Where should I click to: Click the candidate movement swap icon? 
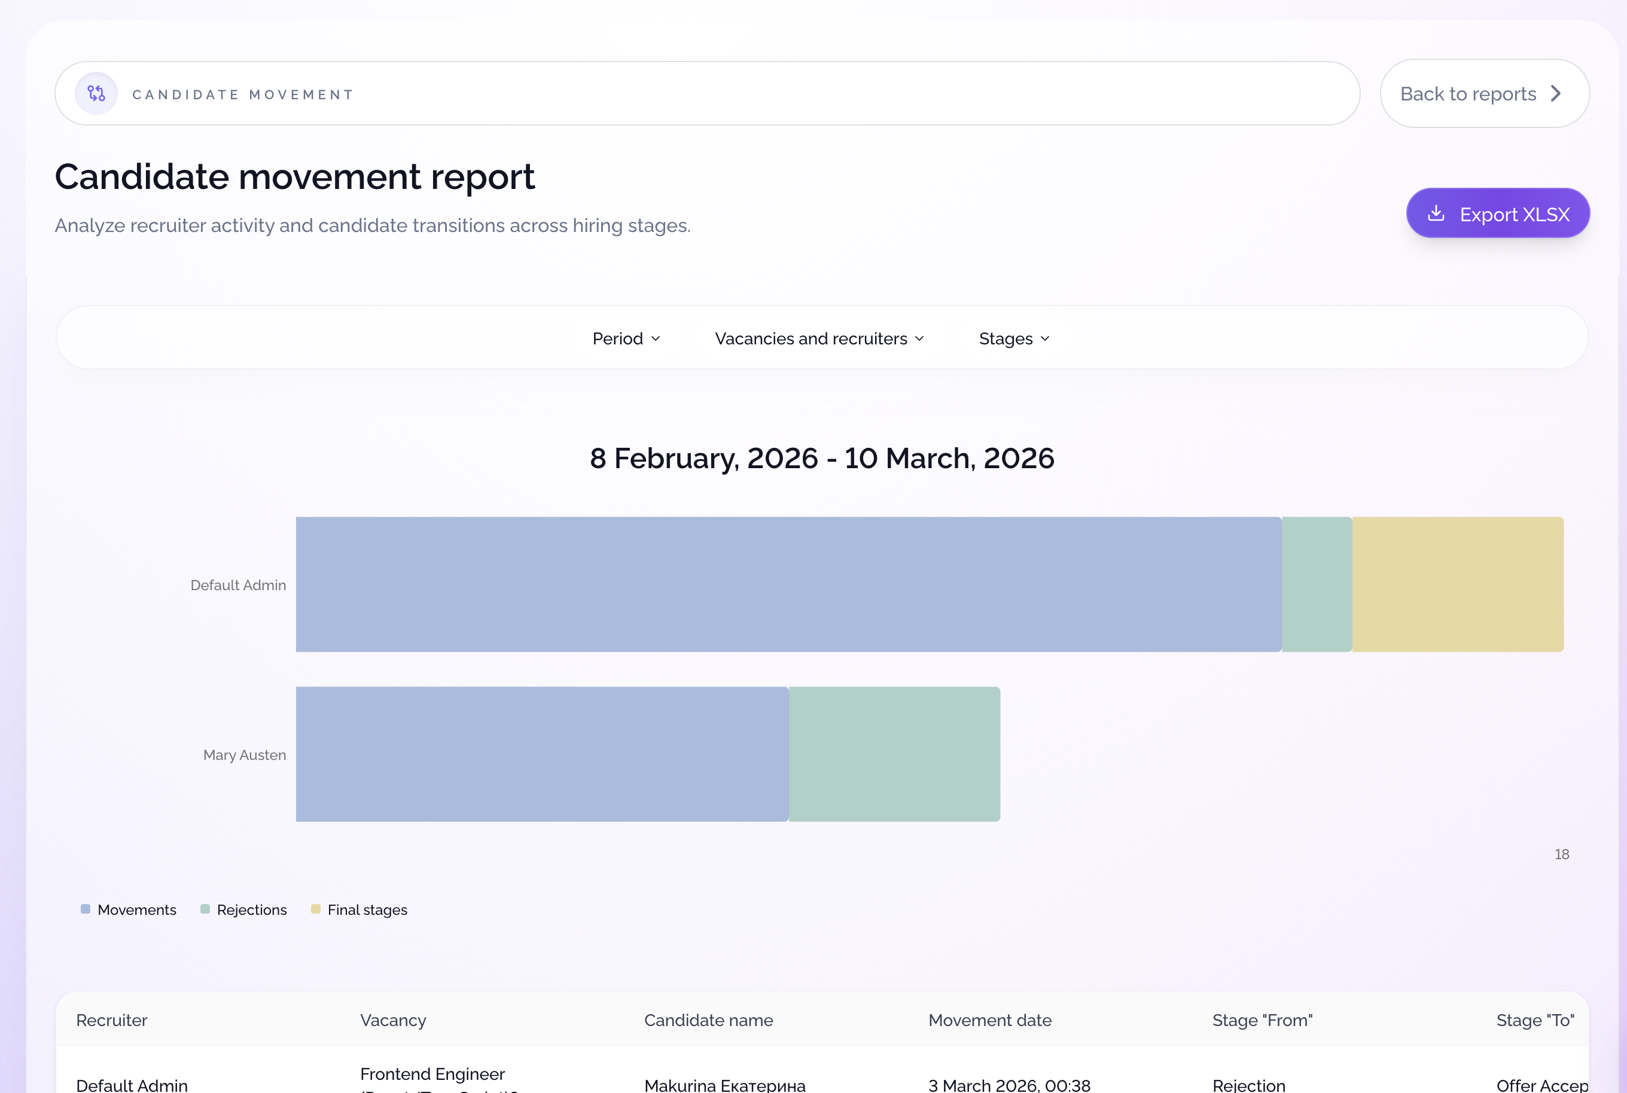click(96, 93)
